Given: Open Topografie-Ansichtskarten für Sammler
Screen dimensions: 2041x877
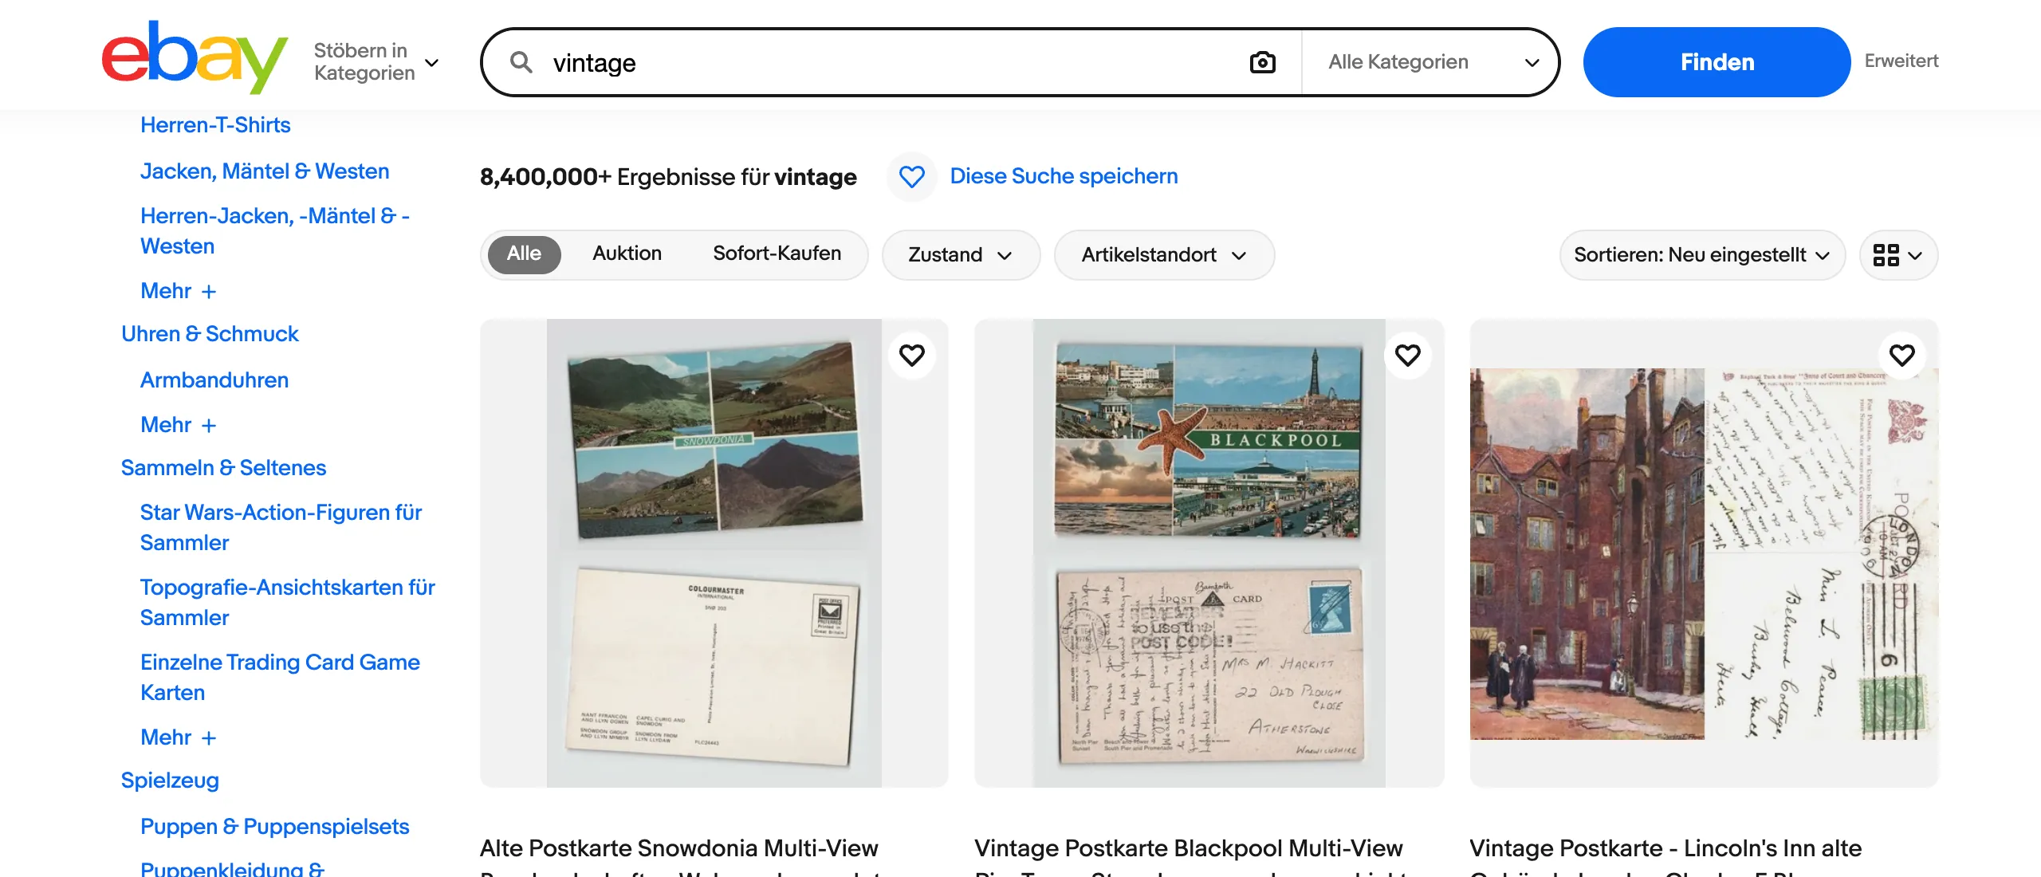Looking at the screenshot, I should click(287, 603).
